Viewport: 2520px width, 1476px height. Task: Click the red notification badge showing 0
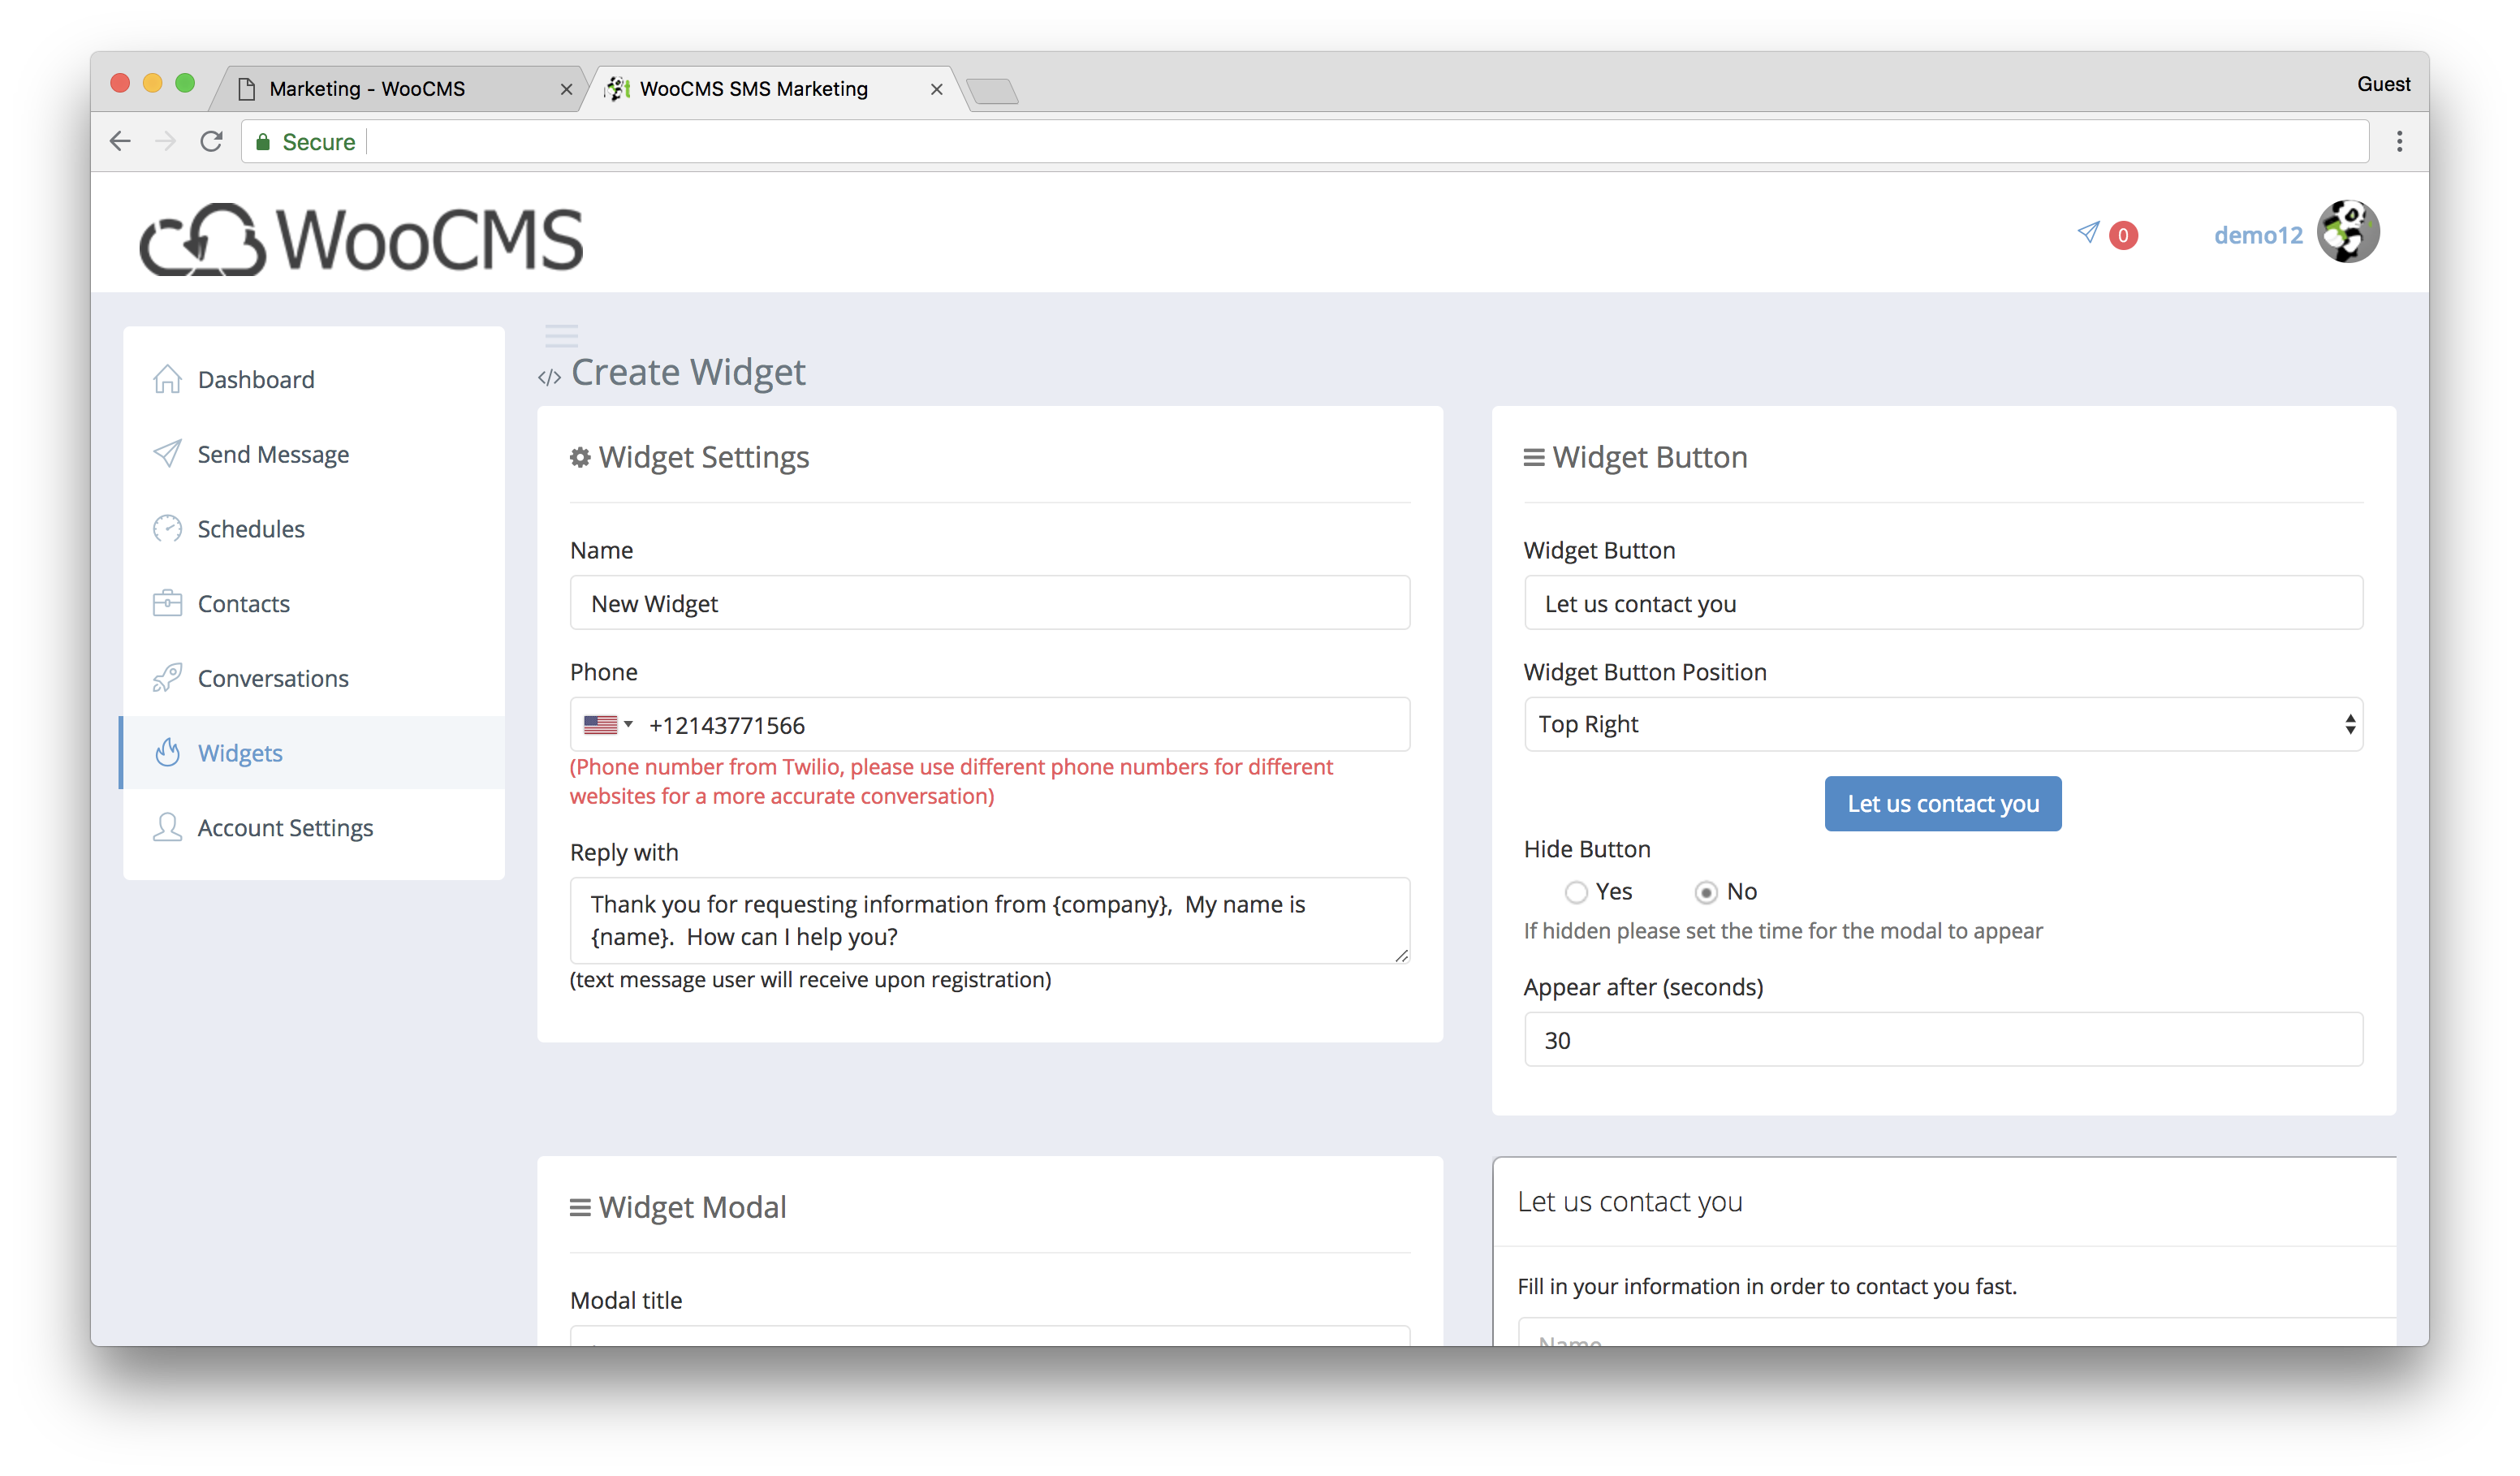[x=2123, y=236]
